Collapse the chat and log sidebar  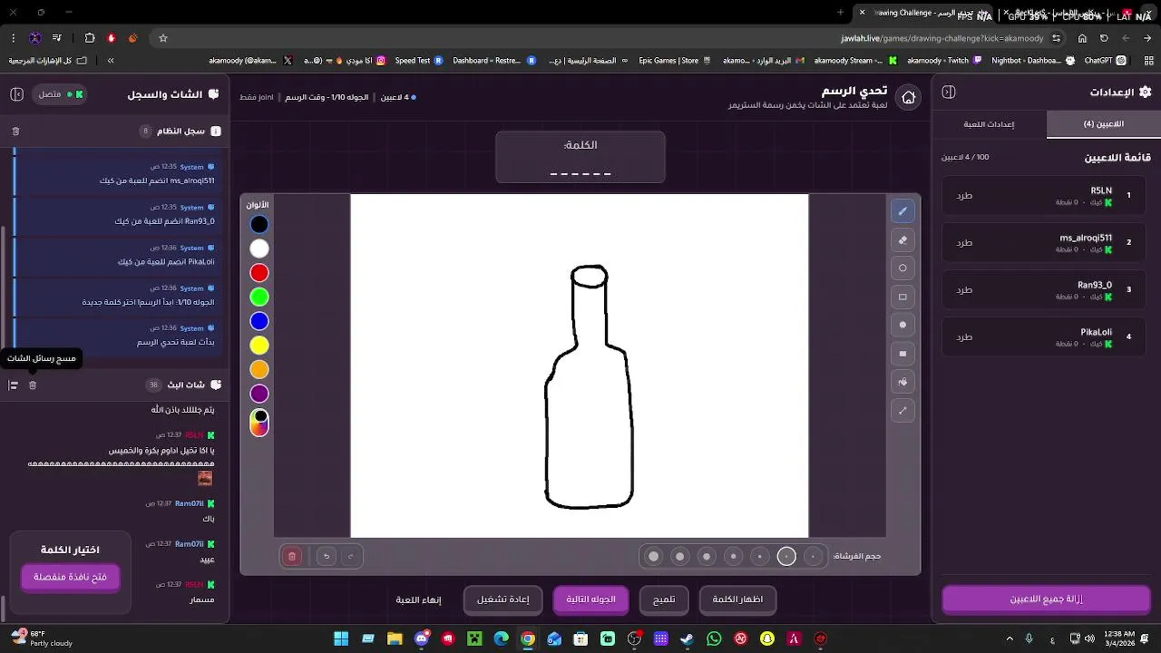[16, 94]
